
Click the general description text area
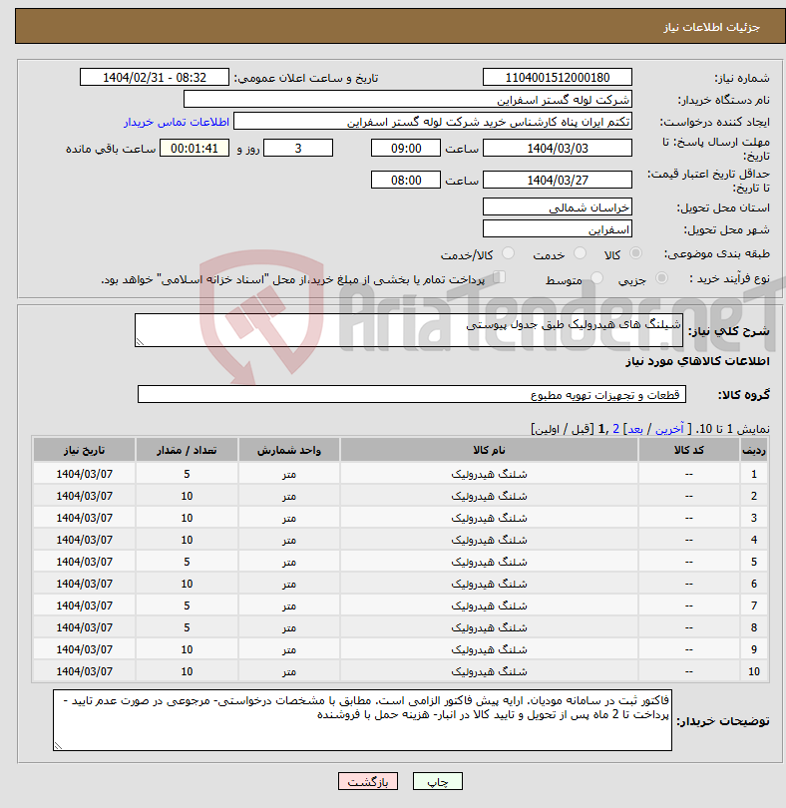[x=409, y=330]
